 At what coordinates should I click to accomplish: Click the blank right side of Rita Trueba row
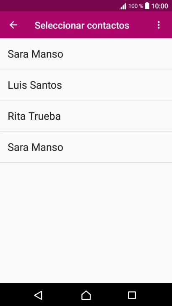coord(117,116)
